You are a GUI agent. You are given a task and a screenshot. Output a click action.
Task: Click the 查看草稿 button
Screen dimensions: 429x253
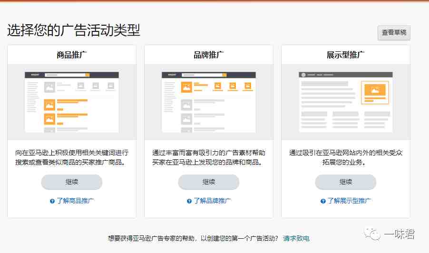pyautogui.click(x=394, y=33)
